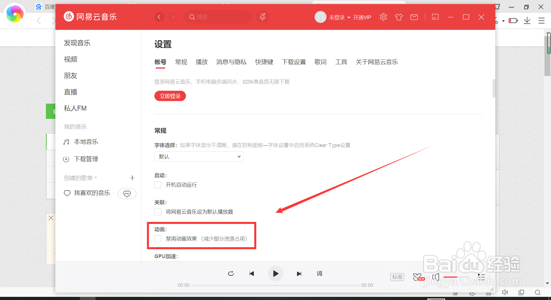The image size is (551, 300).
Task: Click 开通VIP link
Action: point(362,18)
